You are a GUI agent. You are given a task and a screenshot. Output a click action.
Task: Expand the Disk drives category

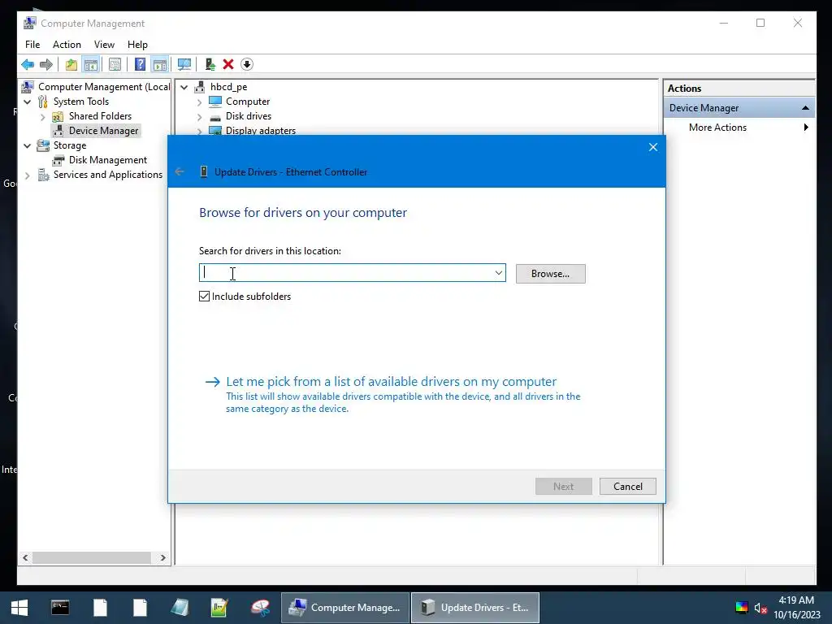[x=200, y=116]
